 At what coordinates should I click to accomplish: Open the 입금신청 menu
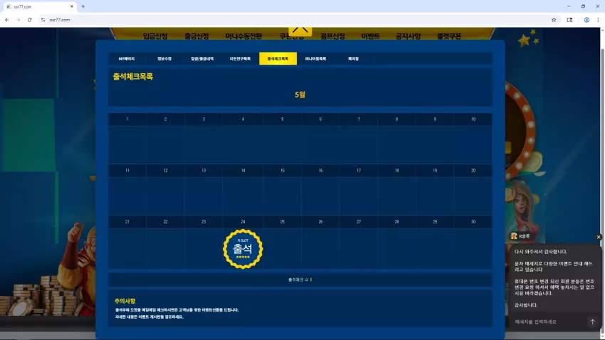pos(155,36)
